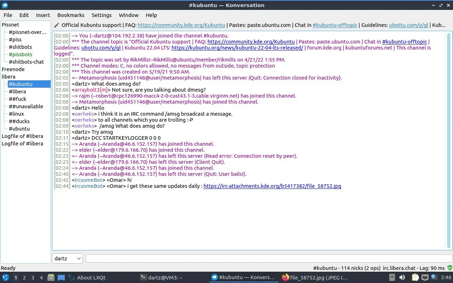Click the pencil edit-topic icon
453x283 pixels.
coord(57,25)
